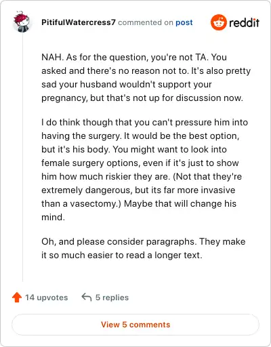The height and width of the screenshot is (347, 271).
Task: Click the line "female surgery options, even if"
Action: tap(140, 163)
